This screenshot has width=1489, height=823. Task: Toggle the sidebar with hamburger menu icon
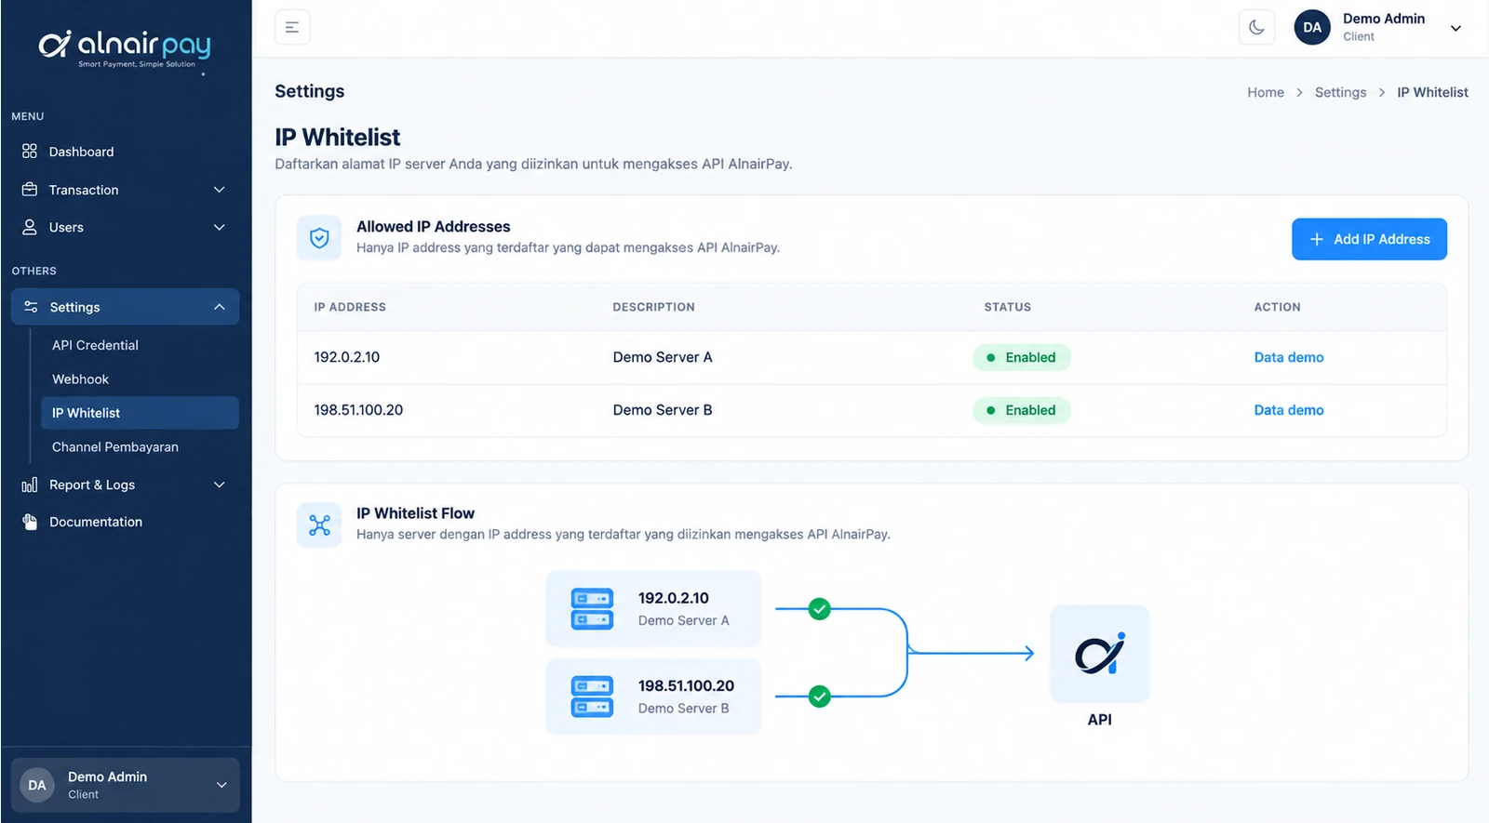pos(292,28)
